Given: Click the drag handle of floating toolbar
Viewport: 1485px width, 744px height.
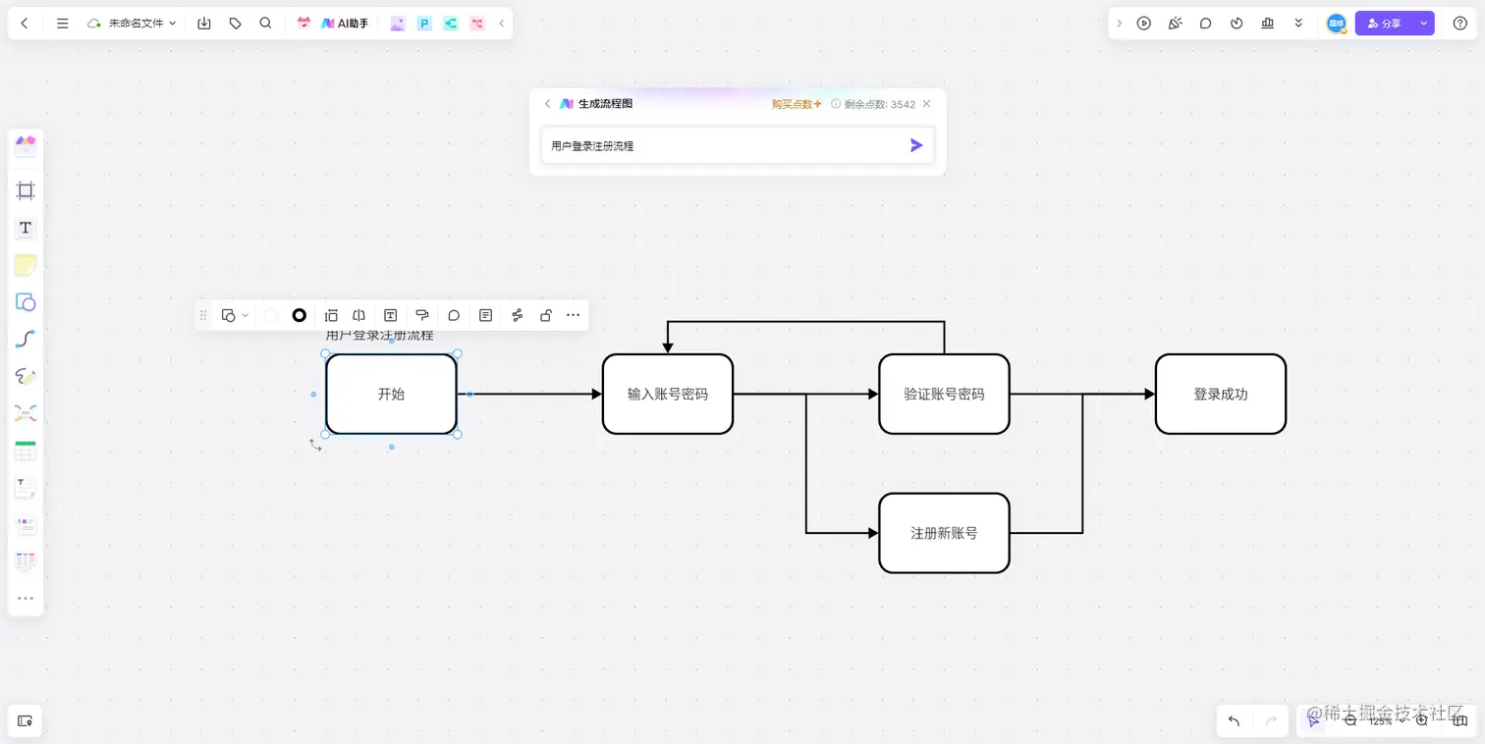Looking at the screenshot, I should (203, 315).
